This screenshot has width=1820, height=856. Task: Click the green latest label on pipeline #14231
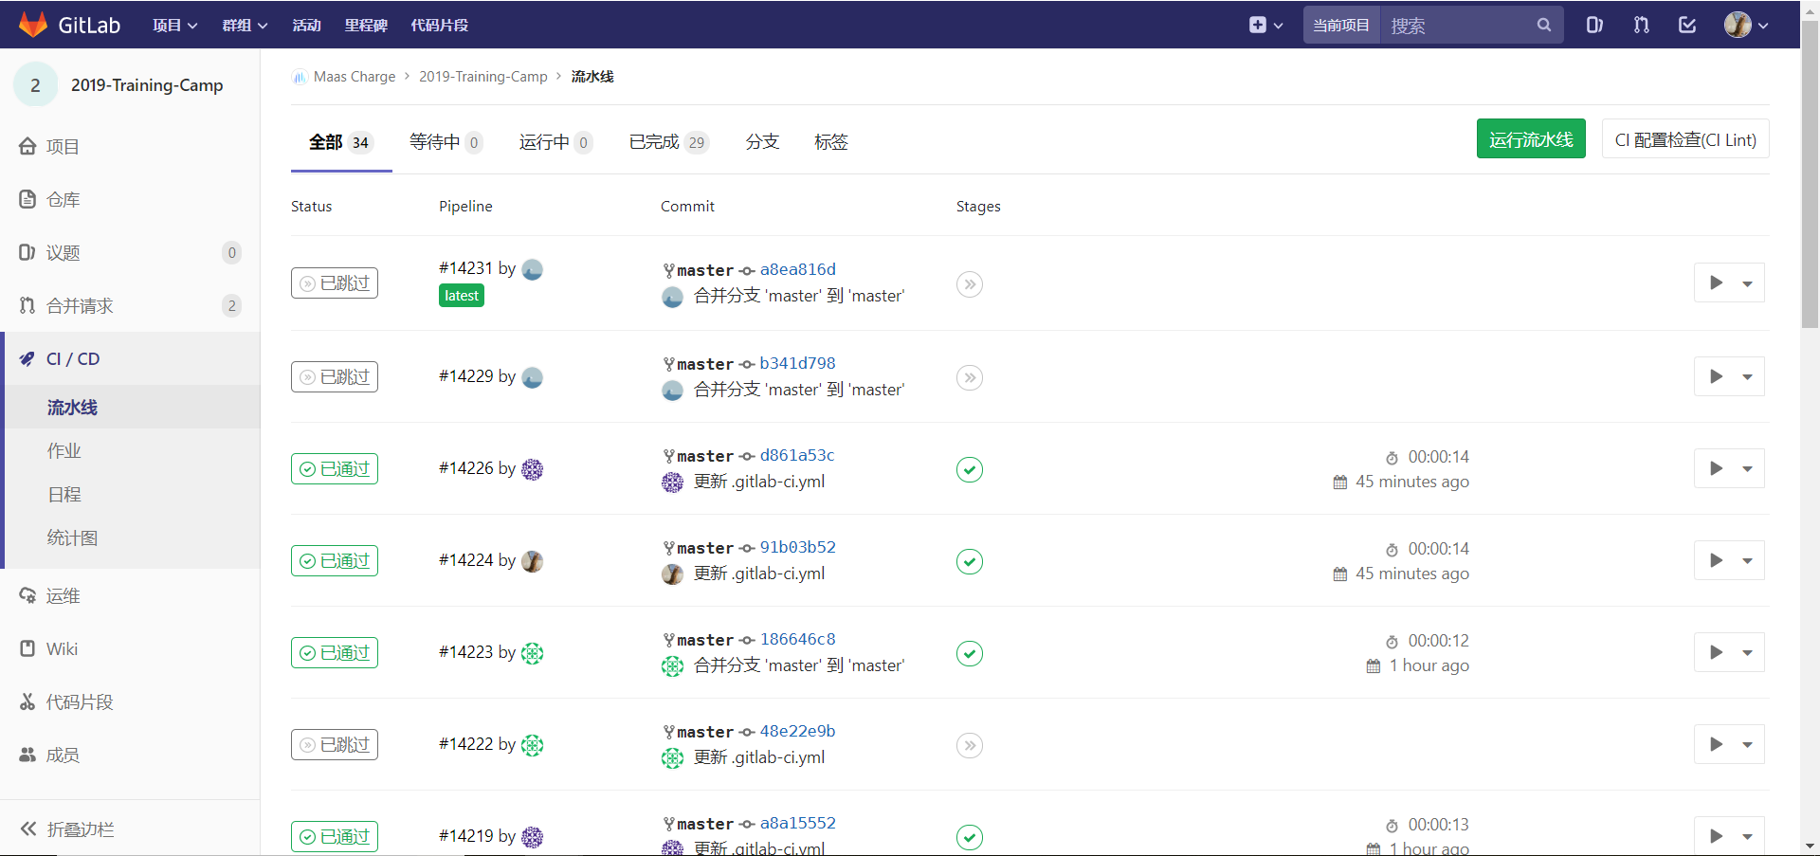tap(461, 295)
